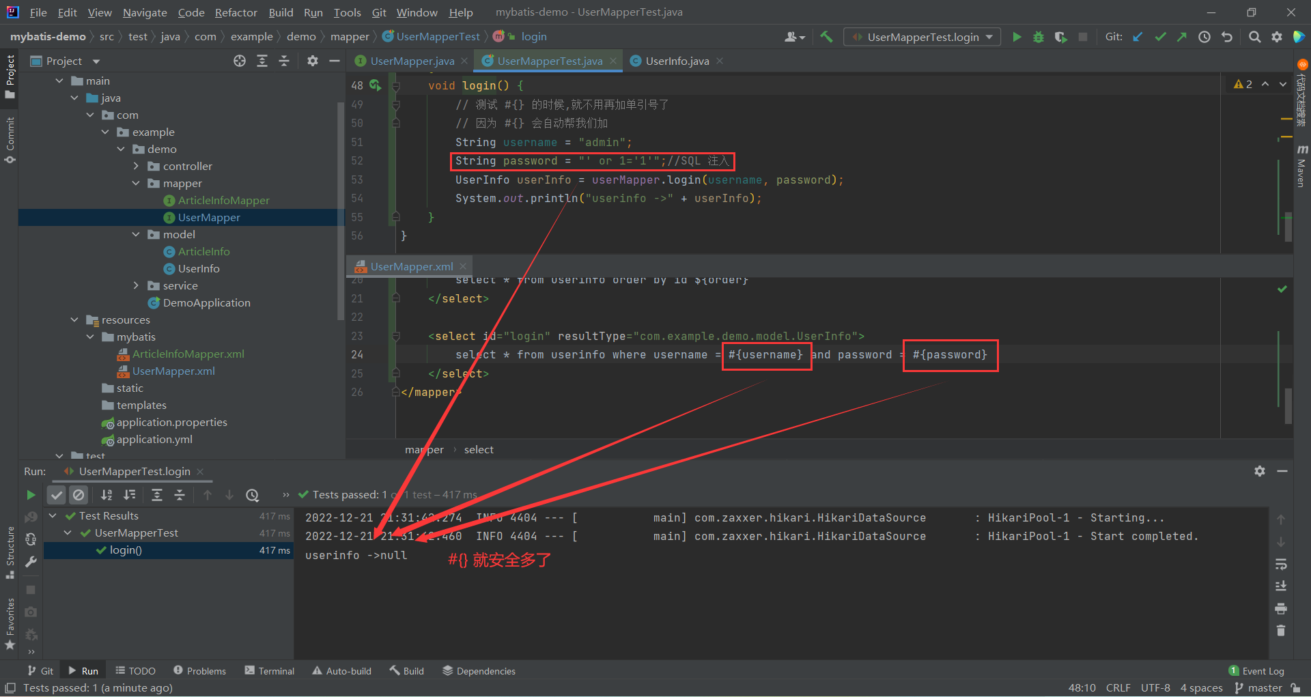Open Maven side panel
Viewport: 1311px width, 697px height.
click(x=1301, y=167)
